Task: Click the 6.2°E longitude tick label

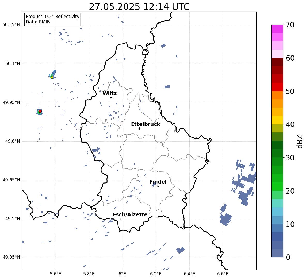Action: 156,274
